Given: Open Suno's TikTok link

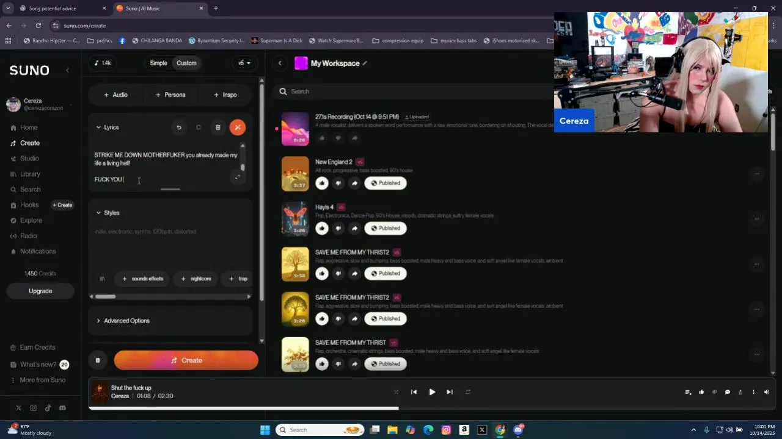Looking at the screenshot, I should (x=48, y=408).
